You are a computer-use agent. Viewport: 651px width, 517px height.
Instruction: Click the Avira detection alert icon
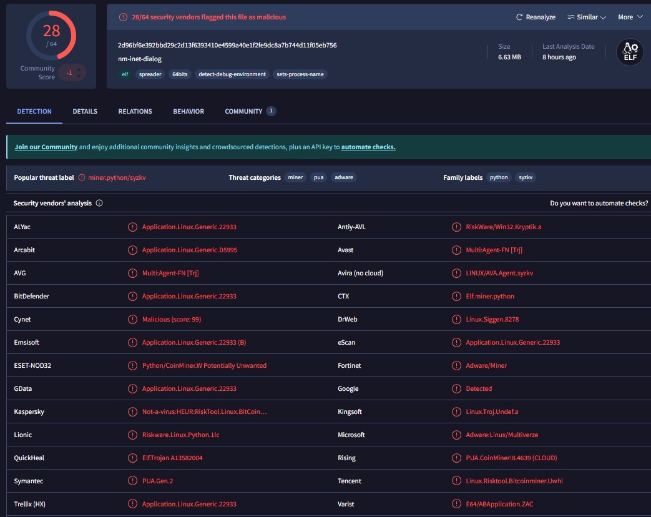tap(456, 273)
